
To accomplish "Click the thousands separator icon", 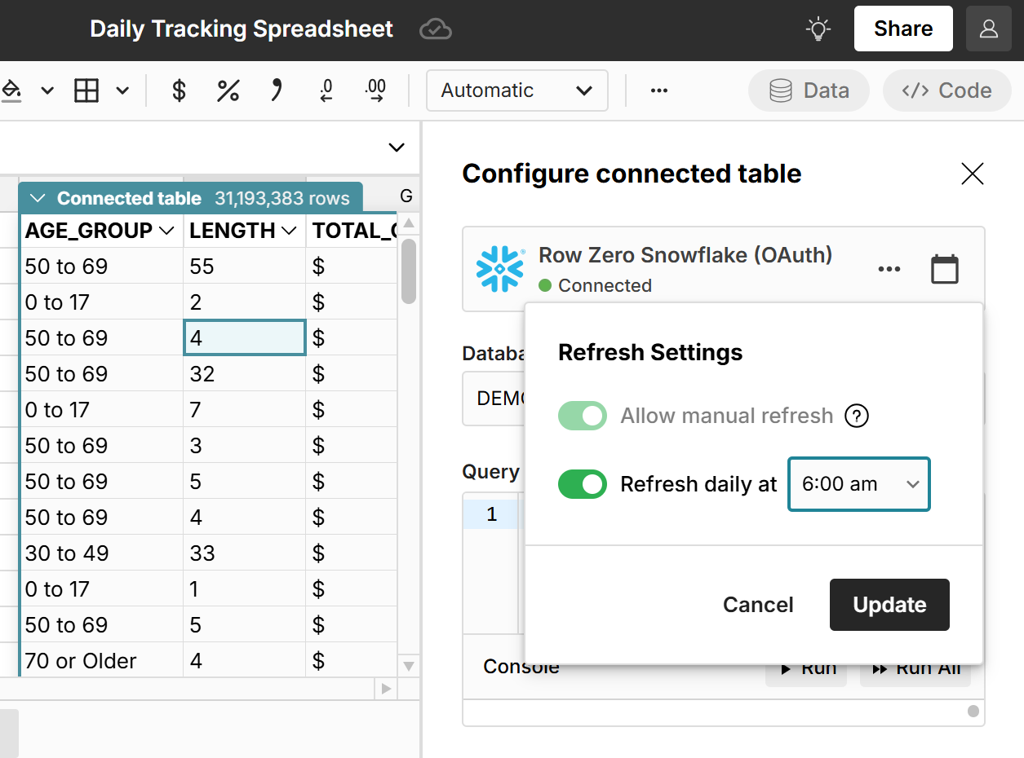I will coord(277,90).
